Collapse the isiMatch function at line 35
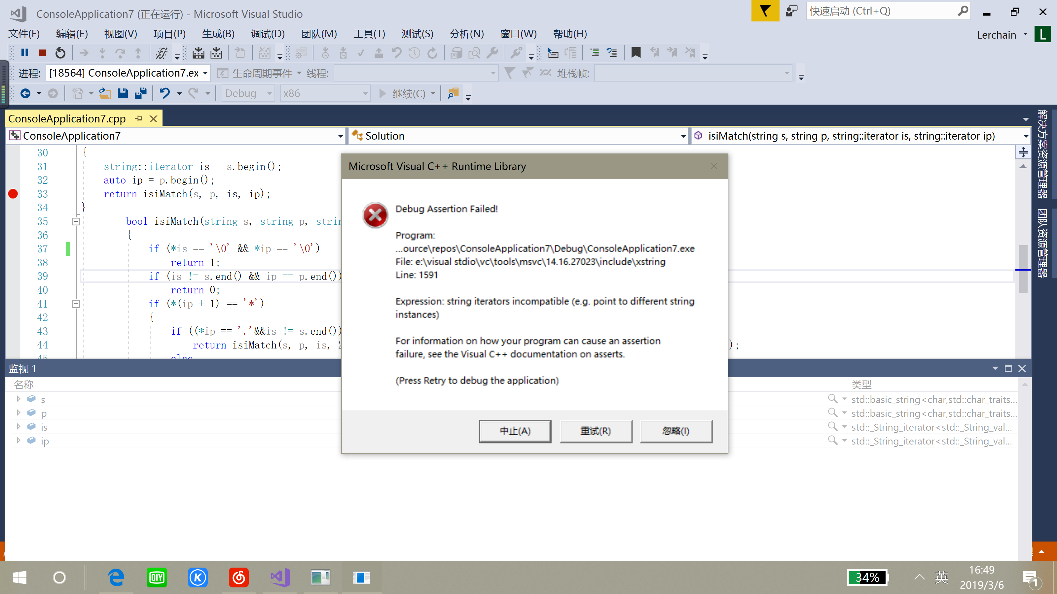The width and height of the screenshot is (1057, 594). pos(76,221)
